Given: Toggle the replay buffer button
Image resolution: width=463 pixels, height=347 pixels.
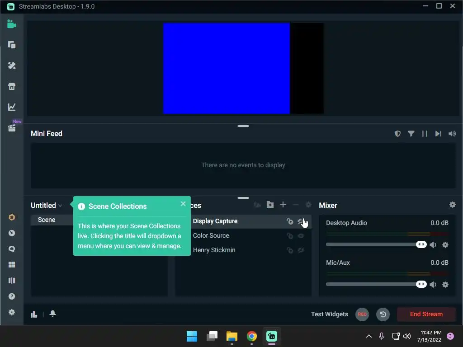Looking at the screenshot, I should [x=383, y=314].
